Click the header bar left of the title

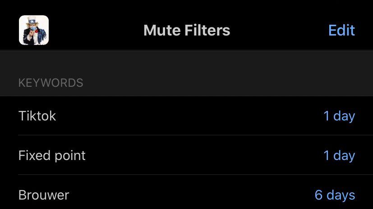point(95,30)
